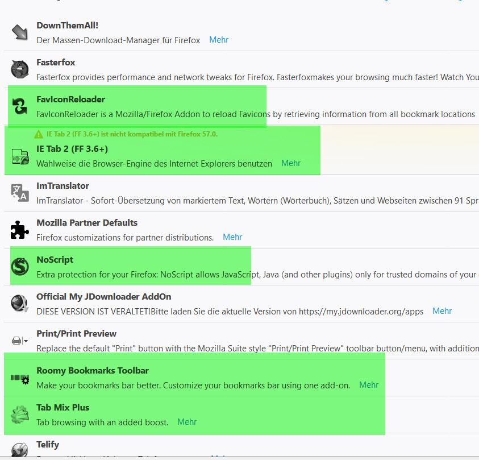Click the 'Wahlweise die Browser-Engine' description
The width and height of the screenshot is (479, 460).
pos(155,164)
